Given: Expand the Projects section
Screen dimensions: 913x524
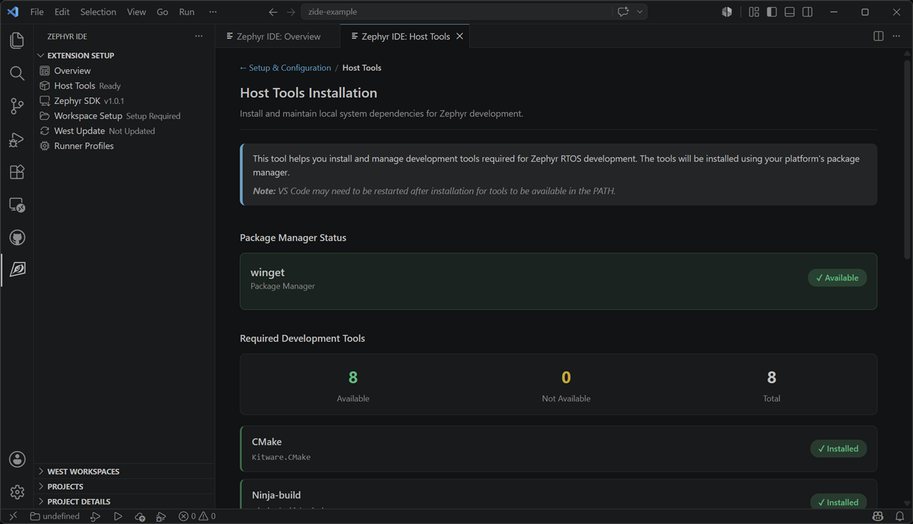Looking at the screenshot, I should pyautogui.click(x=124, y=486).
